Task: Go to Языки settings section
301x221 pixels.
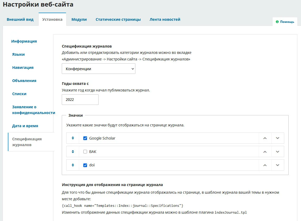Action: (18, 54)
